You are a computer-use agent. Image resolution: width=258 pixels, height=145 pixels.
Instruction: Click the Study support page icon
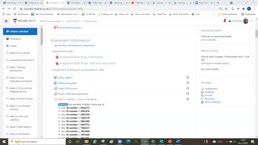pyautogui.click(x=55, y=77)
